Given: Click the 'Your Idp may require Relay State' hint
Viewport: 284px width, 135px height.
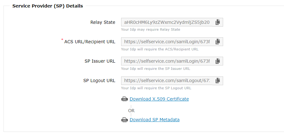Looking at the screenshot, I should (151, 30).
